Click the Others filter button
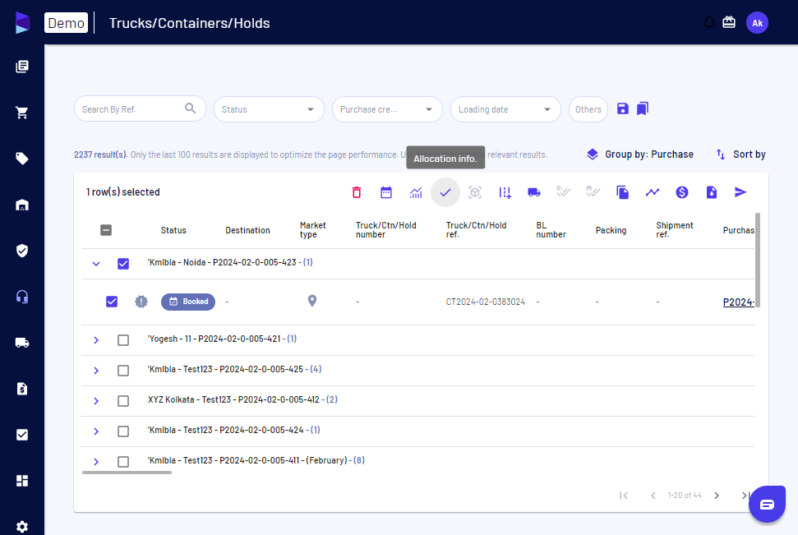 coord(588,109)
